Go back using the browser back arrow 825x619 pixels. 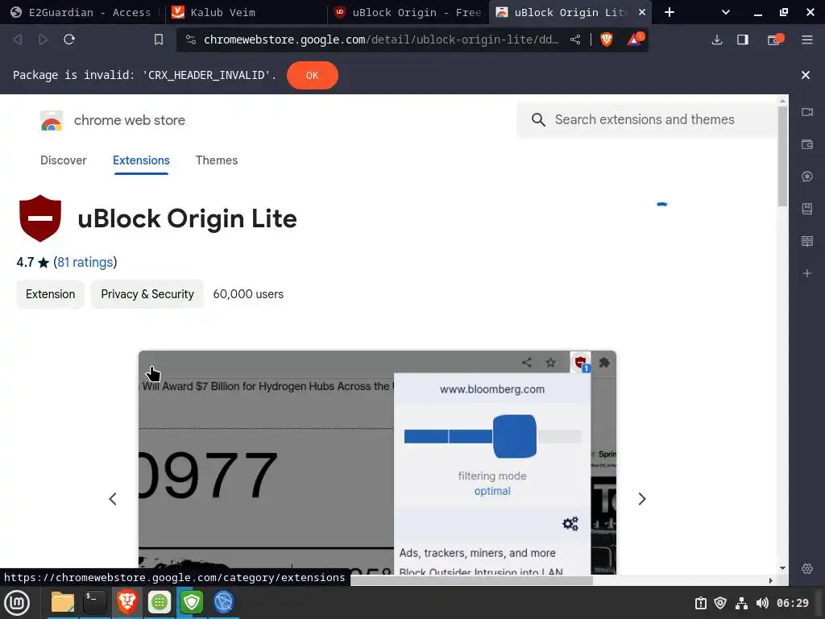(18, 39)
